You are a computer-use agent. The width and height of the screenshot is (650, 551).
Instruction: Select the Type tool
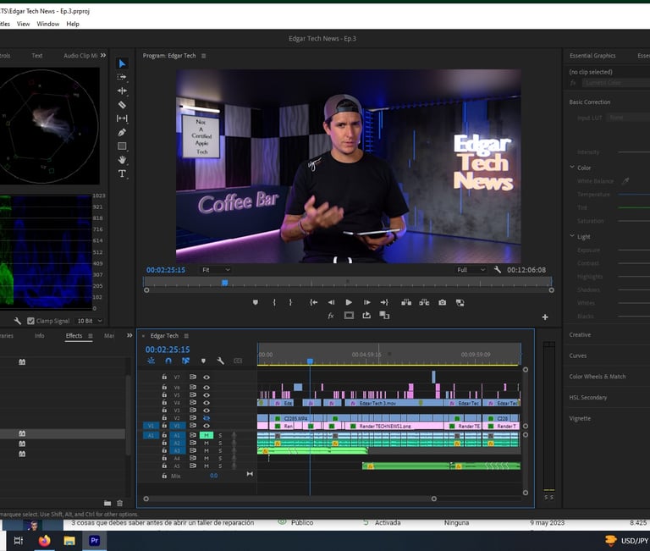(x=122, y=174)
